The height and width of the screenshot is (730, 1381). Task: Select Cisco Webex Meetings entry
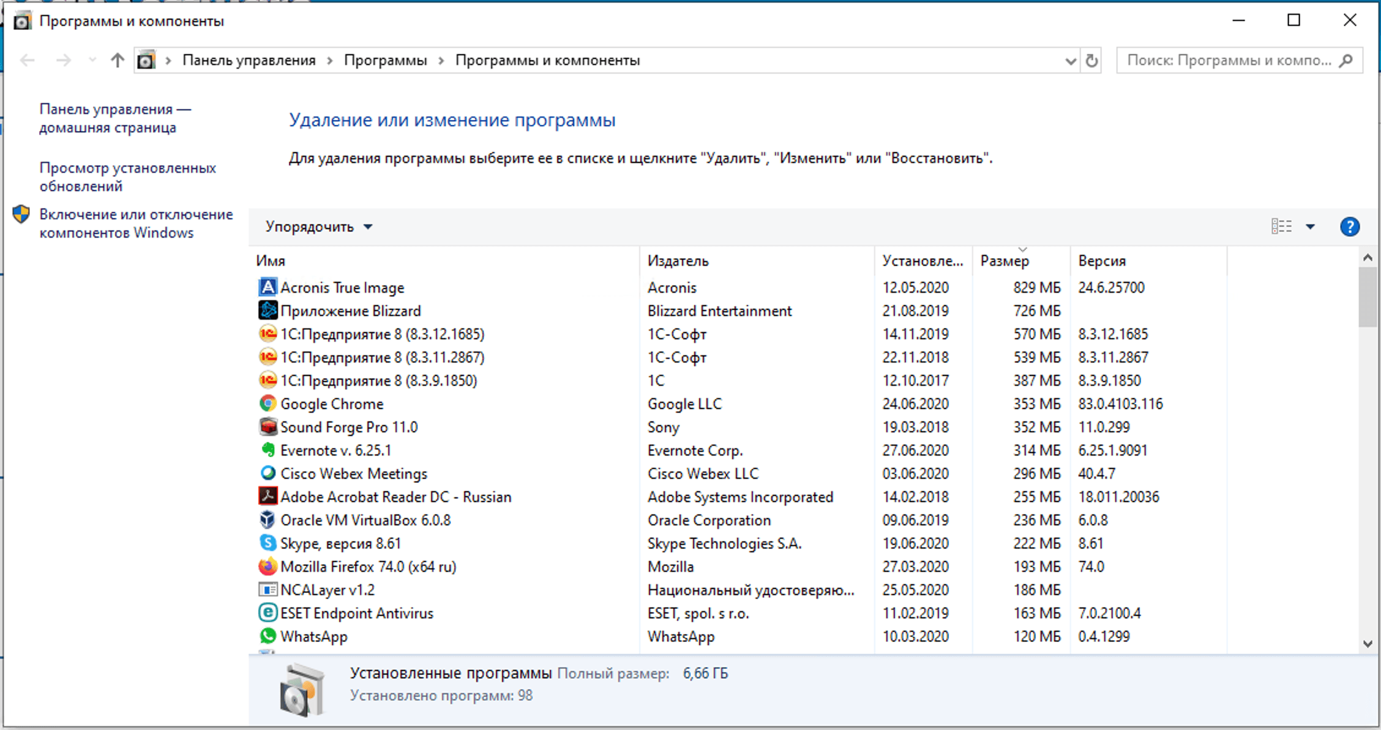point(354,474)
